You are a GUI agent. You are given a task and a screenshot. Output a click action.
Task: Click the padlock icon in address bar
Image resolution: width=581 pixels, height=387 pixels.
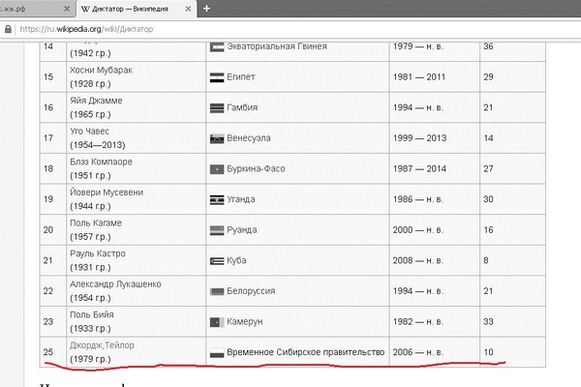coord(8,29)
